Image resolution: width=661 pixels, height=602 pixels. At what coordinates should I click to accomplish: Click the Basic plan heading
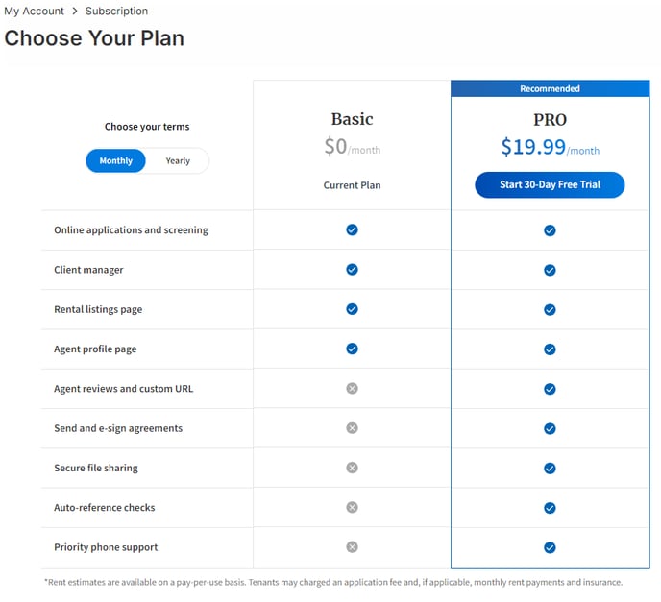coord(352,119)
